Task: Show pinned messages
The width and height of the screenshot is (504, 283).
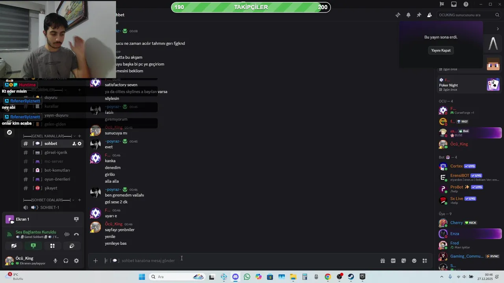Action: pos(419,15)
